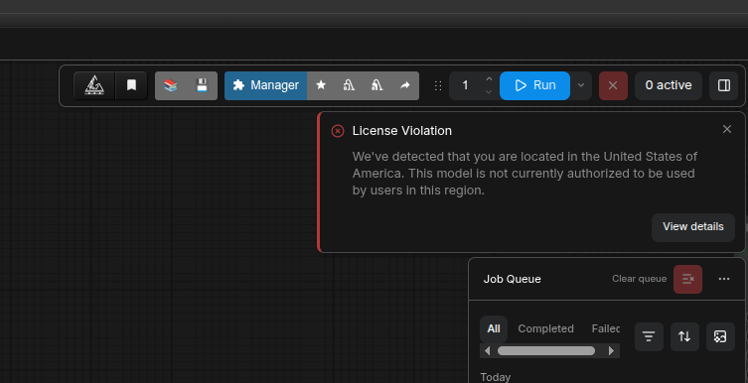Click the share arrow icon
748x383 pixels.
tap(404, 85)
